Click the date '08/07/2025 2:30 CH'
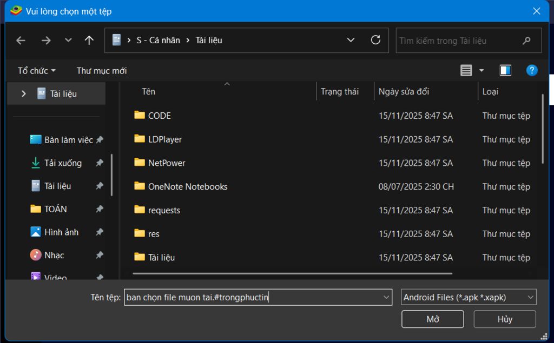The width and height of the screenshot is (554, 343). pyautogui.click(x=416, y=187)
